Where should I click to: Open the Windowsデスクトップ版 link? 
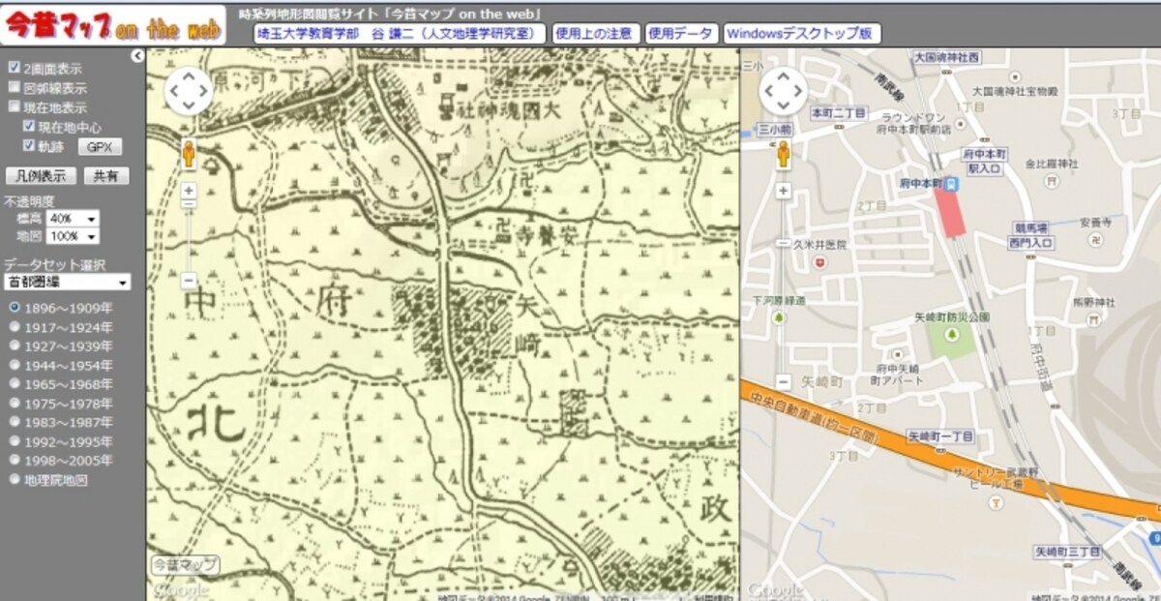pos(802,33)
